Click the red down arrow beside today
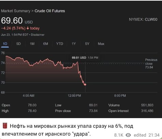Screen dimensions: 162x139 [28, 28]
